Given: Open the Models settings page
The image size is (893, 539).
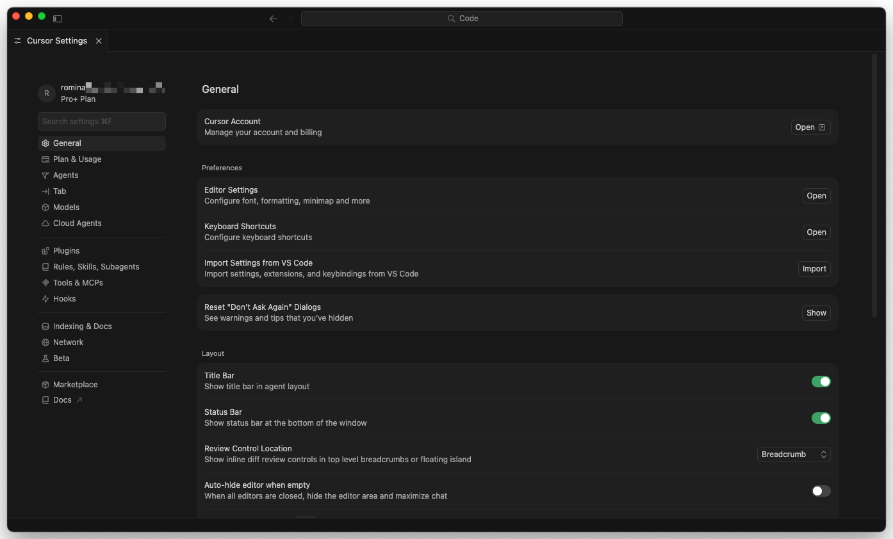Looking at the screenshot, I should [x=102, y=207].
